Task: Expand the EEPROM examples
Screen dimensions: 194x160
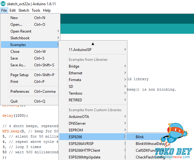Action: click(x=93, y=130)
